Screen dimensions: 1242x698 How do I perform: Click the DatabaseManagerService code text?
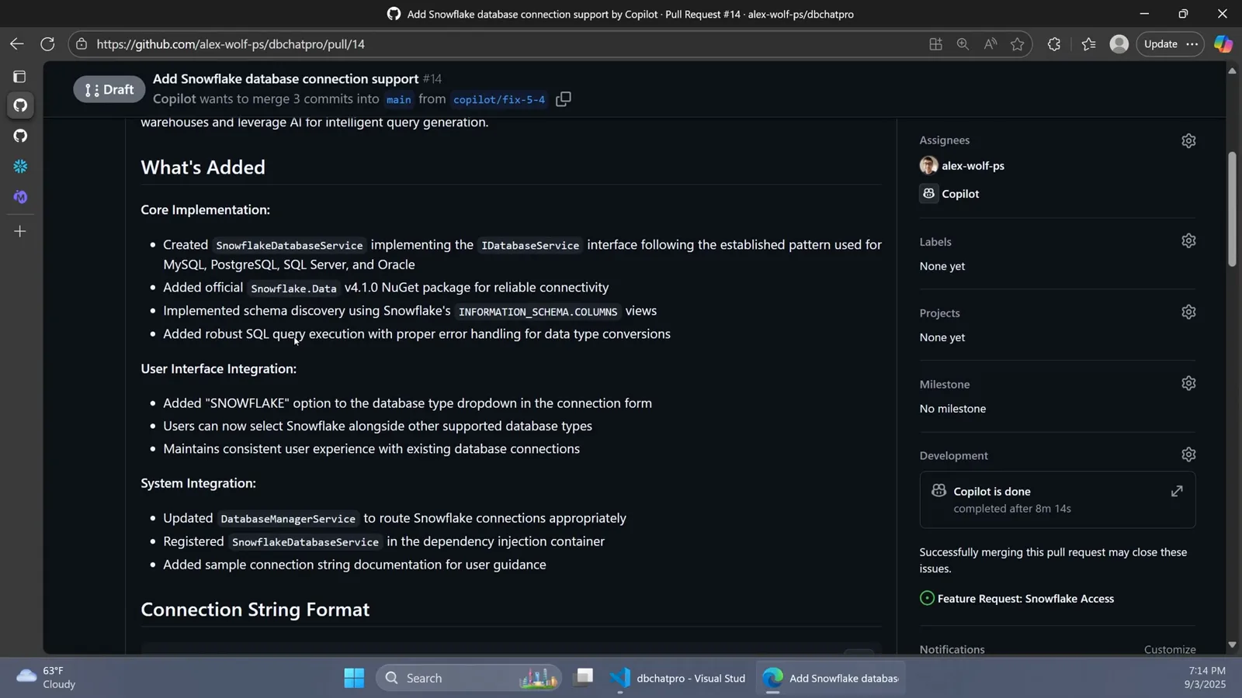288,518
